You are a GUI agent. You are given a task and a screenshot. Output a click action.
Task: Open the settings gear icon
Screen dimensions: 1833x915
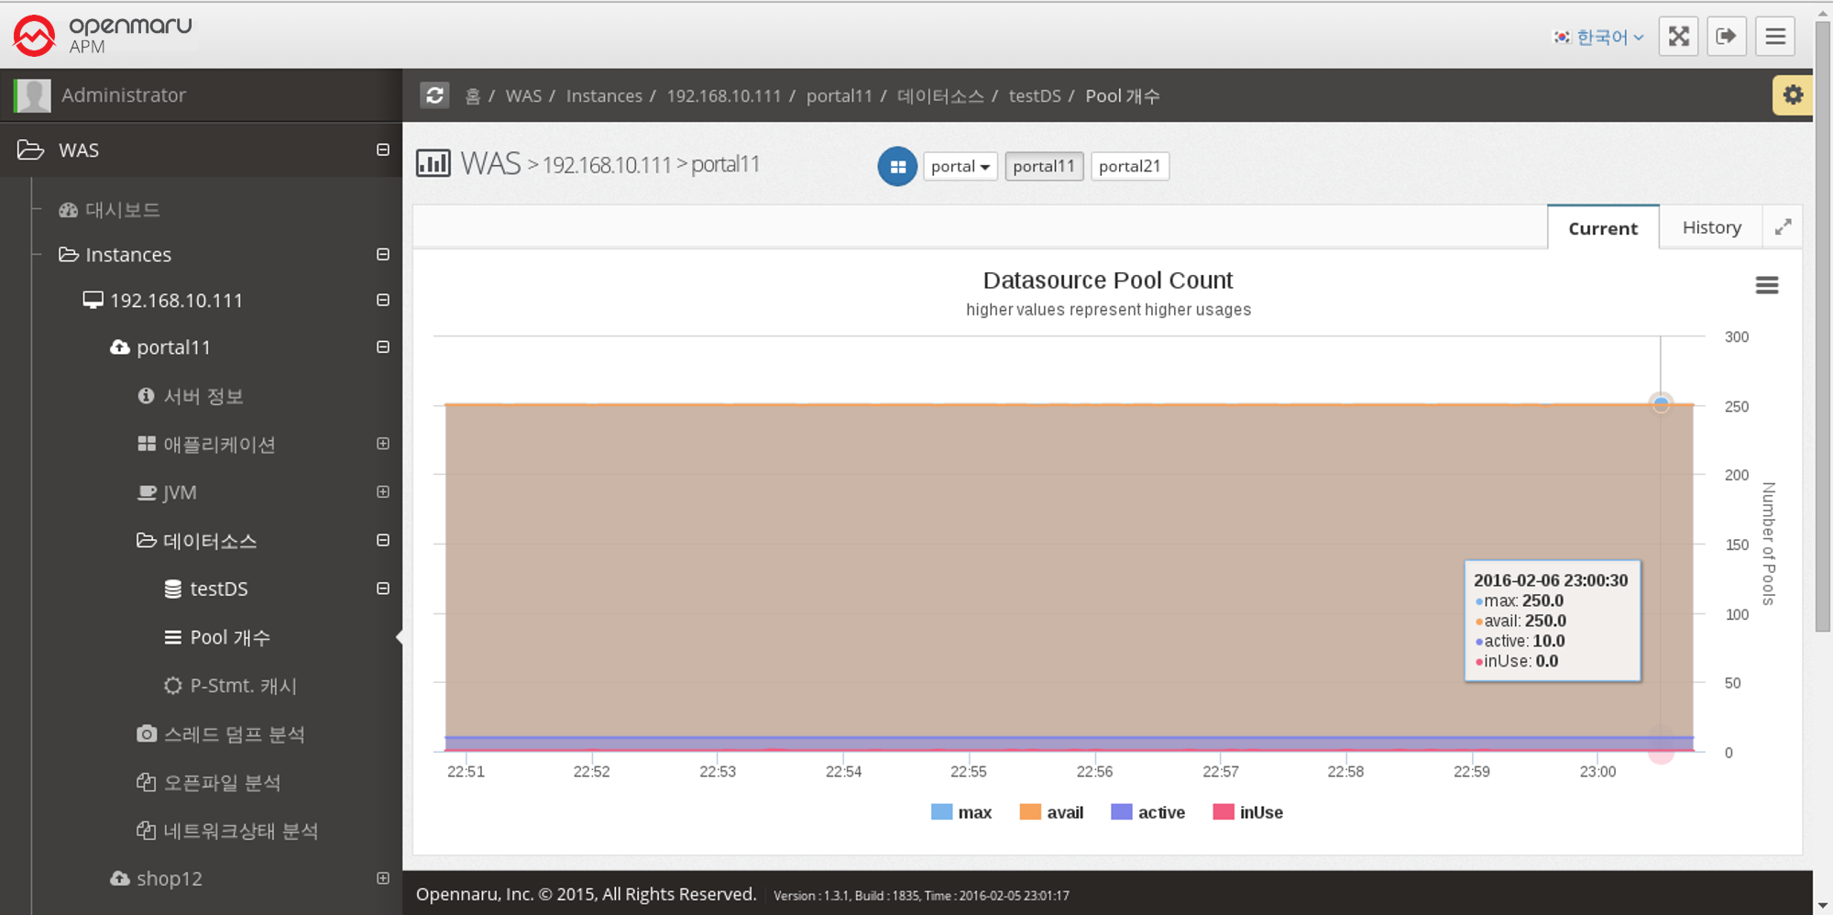coord(1792,95)
